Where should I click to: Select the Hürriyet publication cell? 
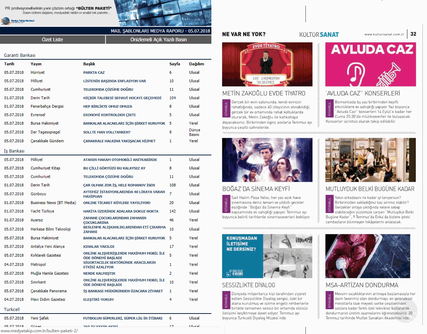pyautogui.click(x=38, y=72)
